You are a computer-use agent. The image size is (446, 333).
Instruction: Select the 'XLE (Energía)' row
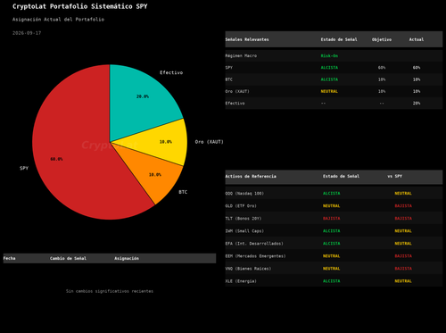point(334,281)
